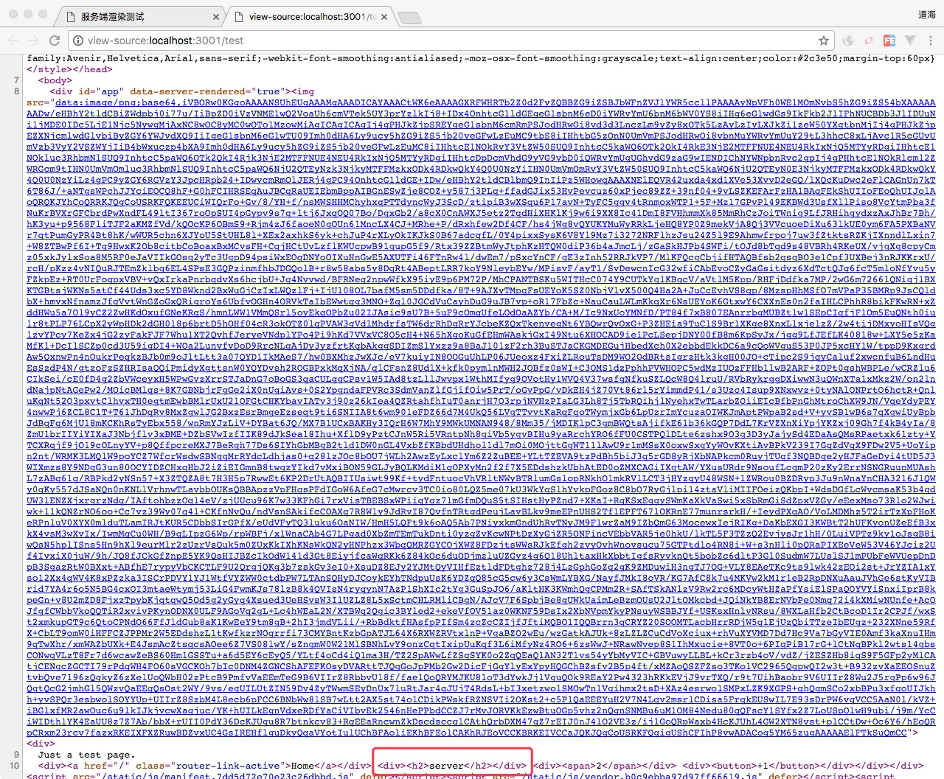Open a new tab
This screenshot has width=944, height=779.
pos(410,17)
